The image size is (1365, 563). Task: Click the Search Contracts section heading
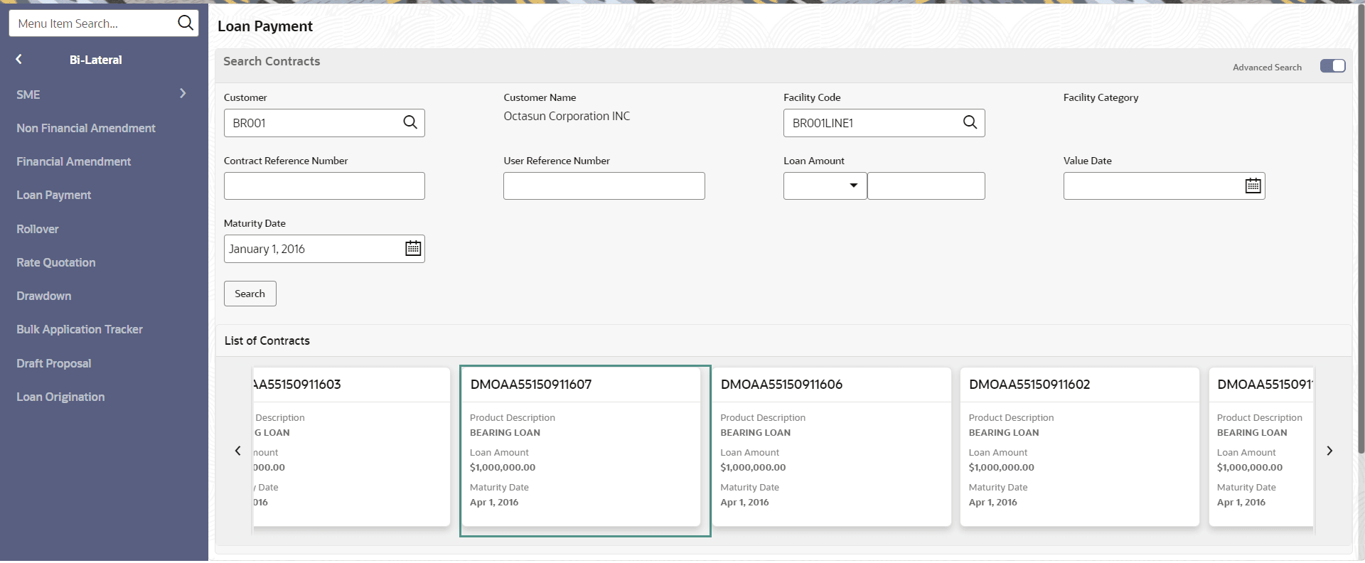272,61
